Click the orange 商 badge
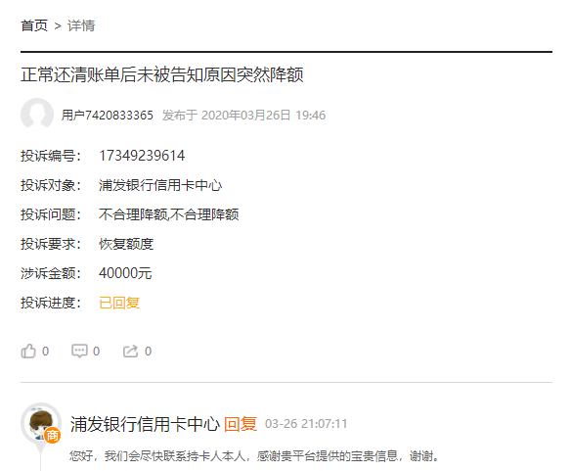 [53, 435]
